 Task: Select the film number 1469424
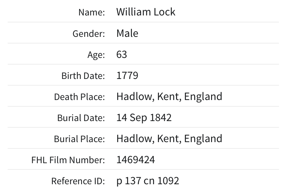135,160
